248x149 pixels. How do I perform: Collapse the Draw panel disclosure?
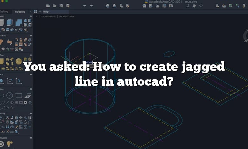click(x=31, y=89)
